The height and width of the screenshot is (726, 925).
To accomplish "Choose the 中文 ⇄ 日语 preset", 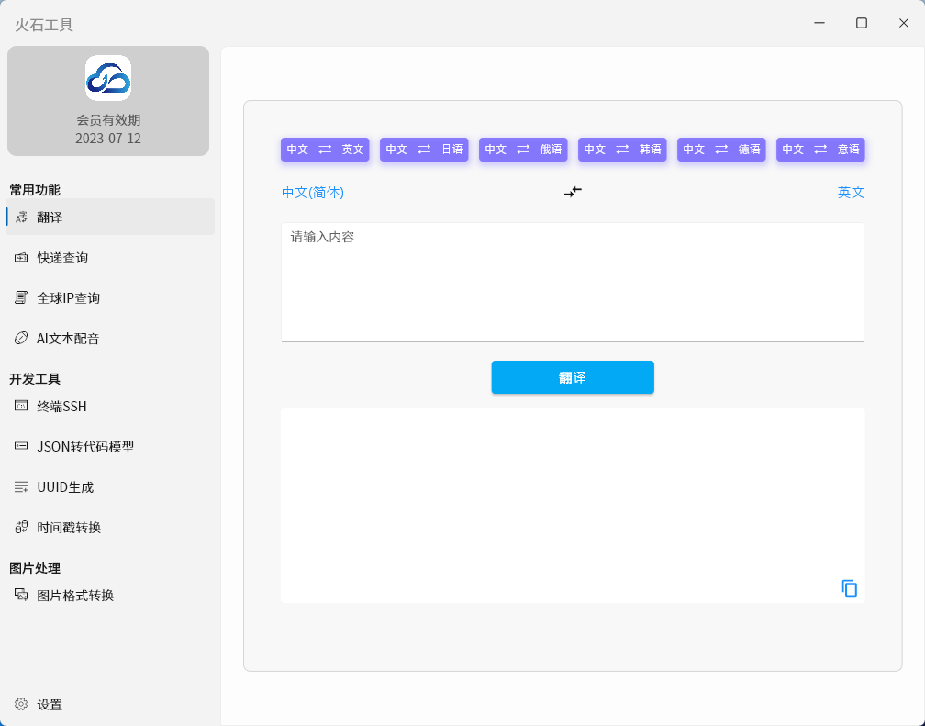I will [x=424, y=150].
